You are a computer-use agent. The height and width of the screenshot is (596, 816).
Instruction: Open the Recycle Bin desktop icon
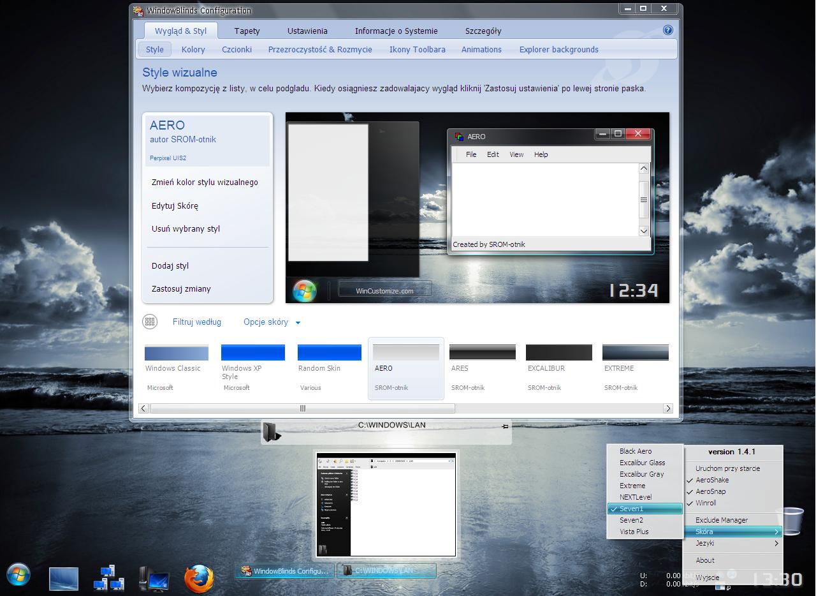click(x=793, y=520)
